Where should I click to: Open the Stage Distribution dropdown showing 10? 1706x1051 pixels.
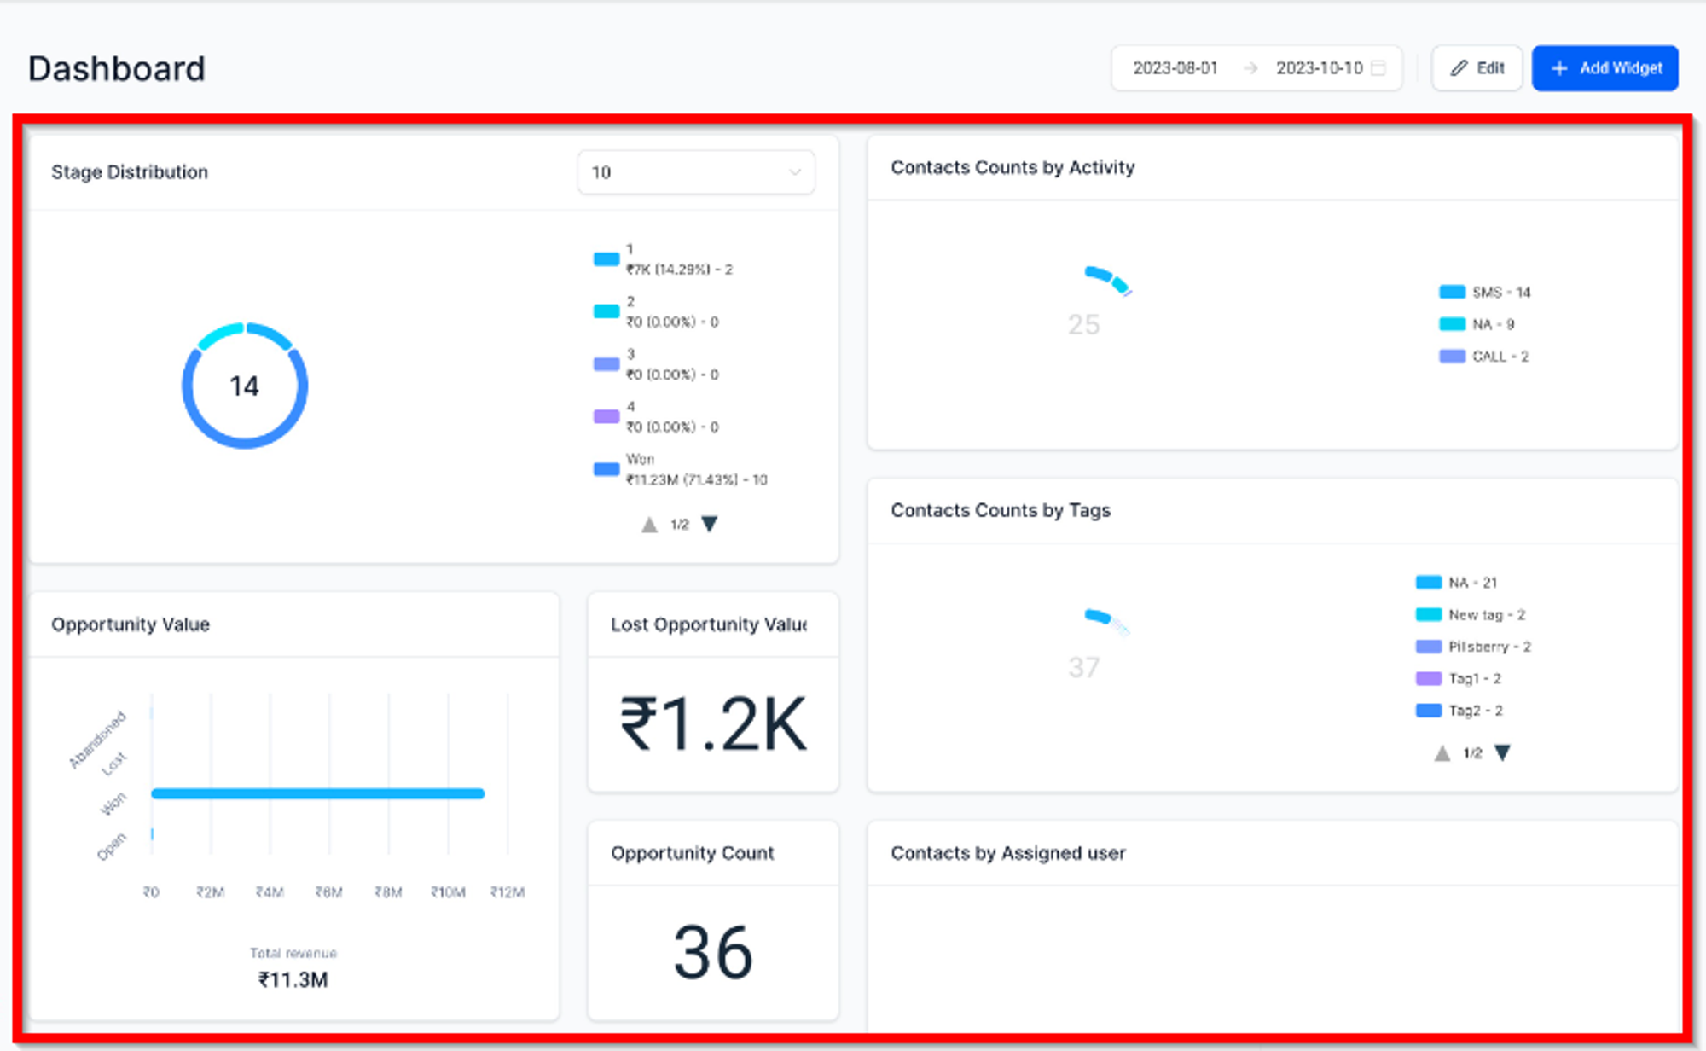click(696, 172)
